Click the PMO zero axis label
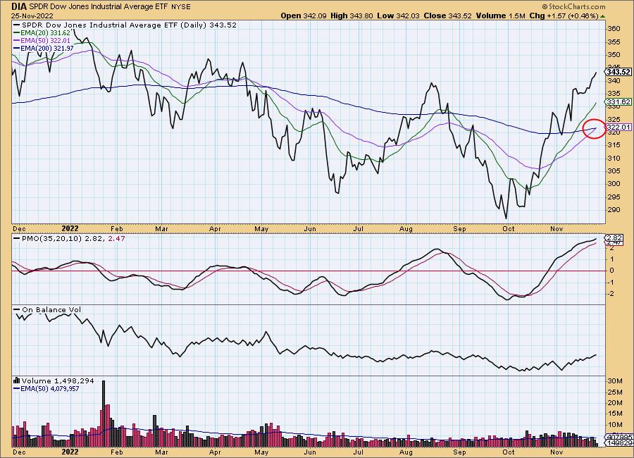This screenshot has height=458, width=634. click(611, 271)
